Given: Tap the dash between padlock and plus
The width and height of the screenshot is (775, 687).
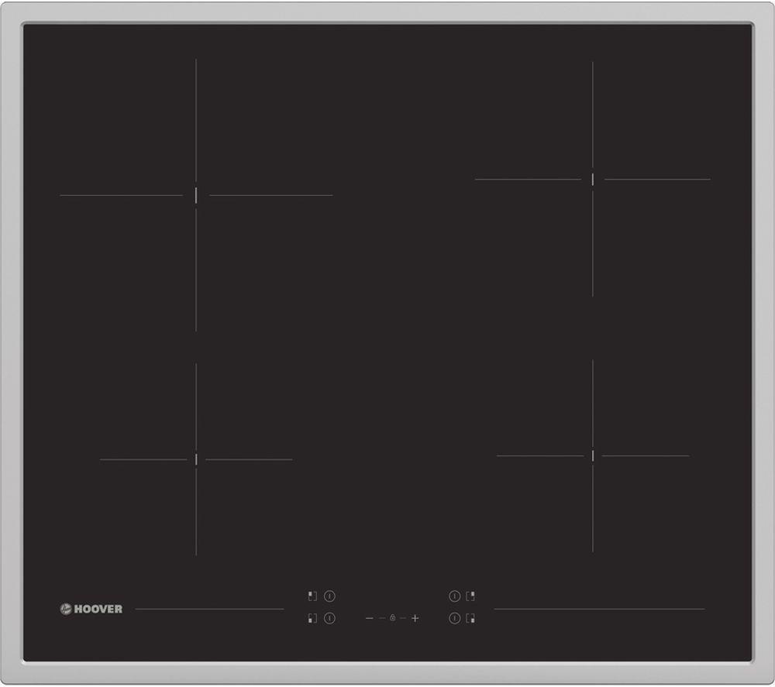Looking at the screenshot, I should click(404, 618).
